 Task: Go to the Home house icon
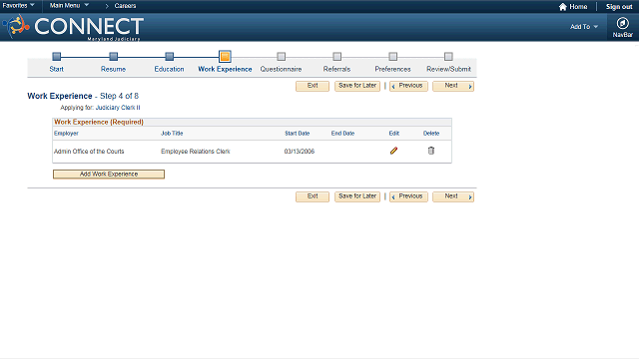pyautogui.click(x=563, y=7)
